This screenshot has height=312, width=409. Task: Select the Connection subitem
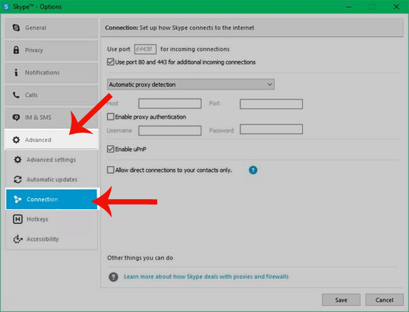[x=51, y=199]
